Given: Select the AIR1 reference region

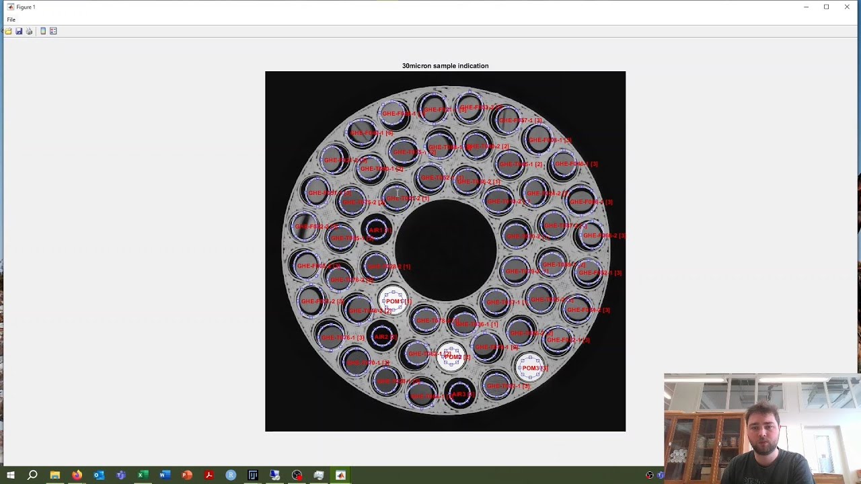Looking at the screenshot, I should pos(376,230).
